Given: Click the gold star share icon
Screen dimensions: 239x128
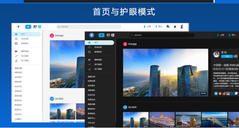Looking at the screenshot, I should pyautogui.click(x=220, y=94).
